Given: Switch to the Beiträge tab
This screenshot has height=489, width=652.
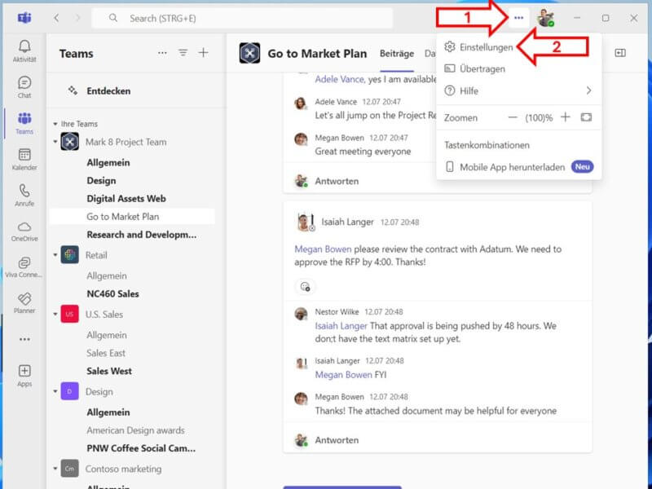Looking at the screenshot, I should (x=396, y=54).
